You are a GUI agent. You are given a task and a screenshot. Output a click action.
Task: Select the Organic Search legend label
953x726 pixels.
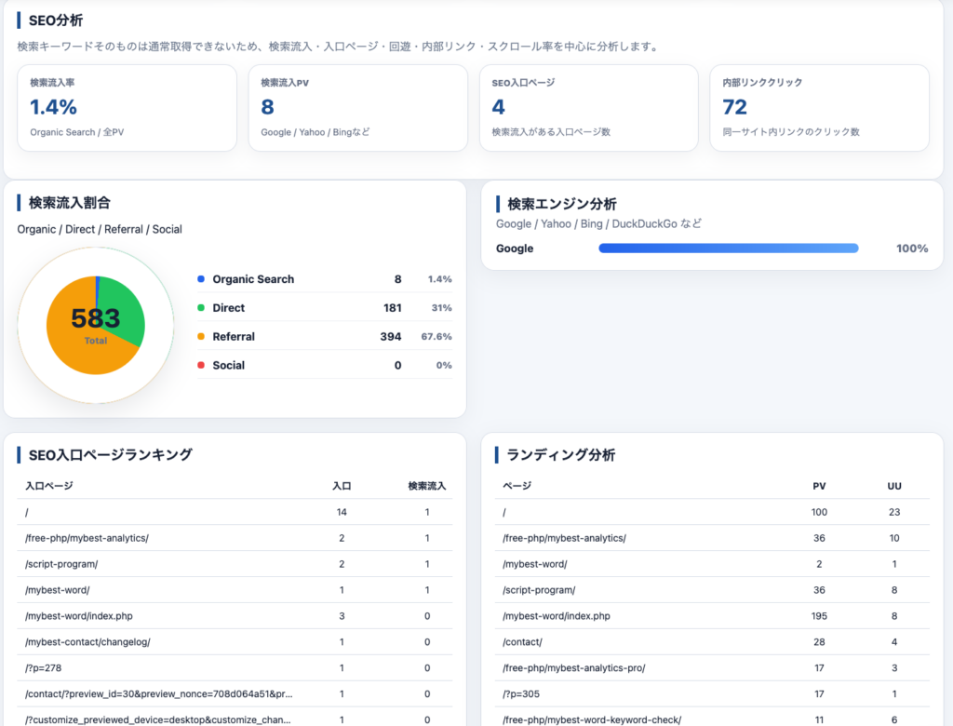pos(253,279)
